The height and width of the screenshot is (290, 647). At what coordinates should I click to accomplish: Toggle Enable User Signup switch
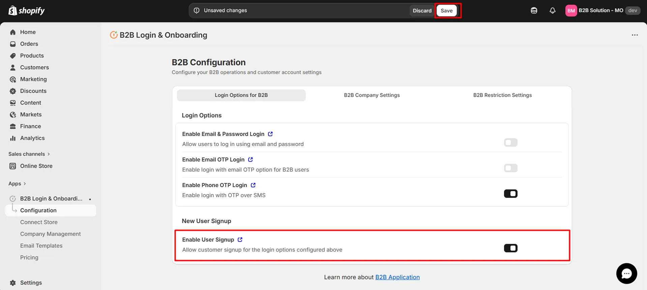point(510,248)
